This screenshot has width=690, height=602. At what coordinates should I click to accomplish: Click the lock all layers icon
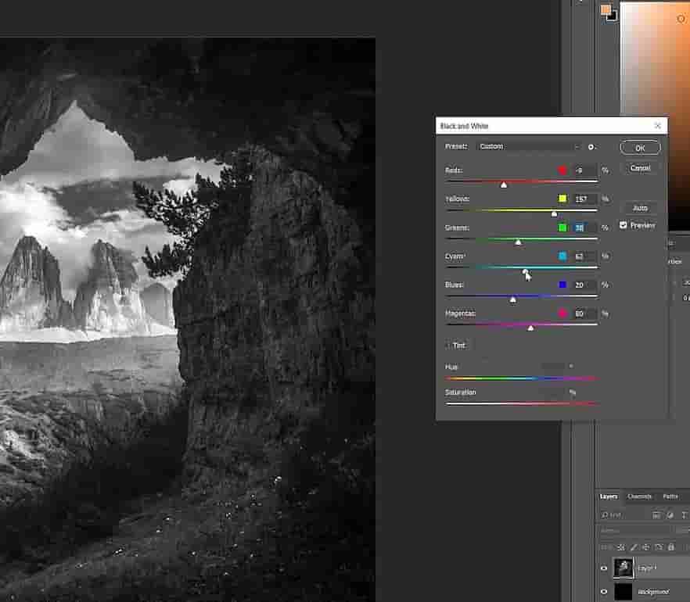(671, 547)
